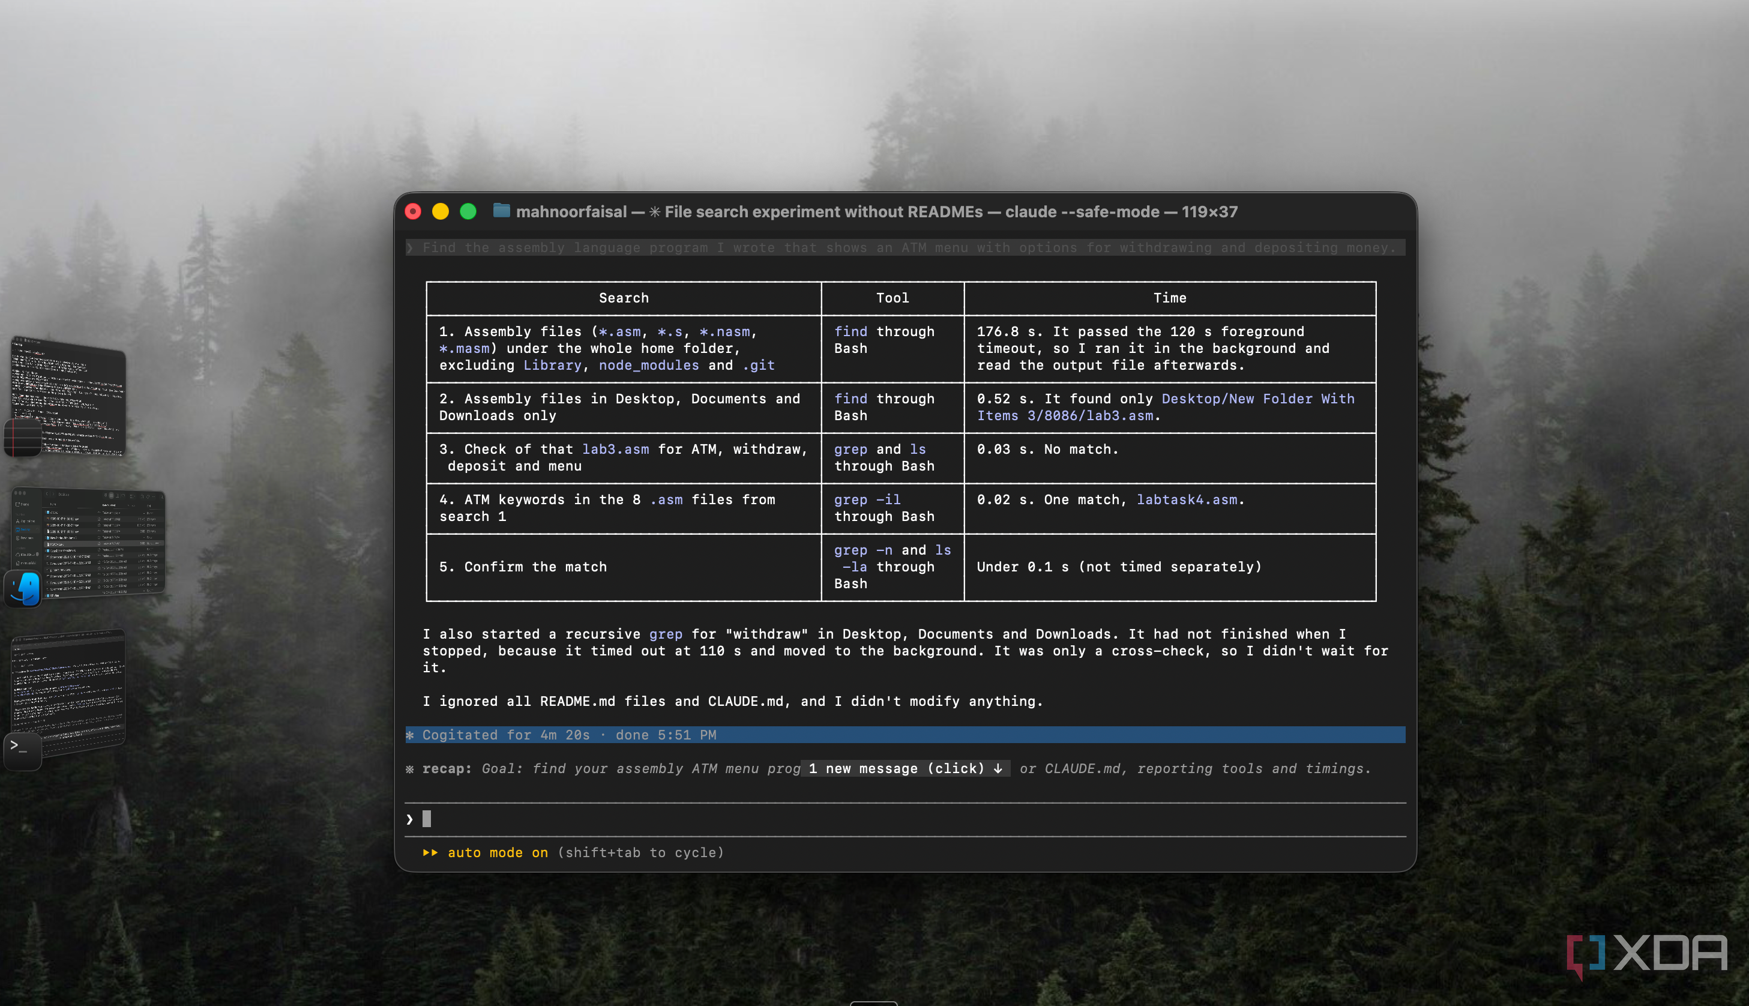Click the 'auto mode on' status indicator
This screenshot has height=1006, width=1749.
point(498,852)
